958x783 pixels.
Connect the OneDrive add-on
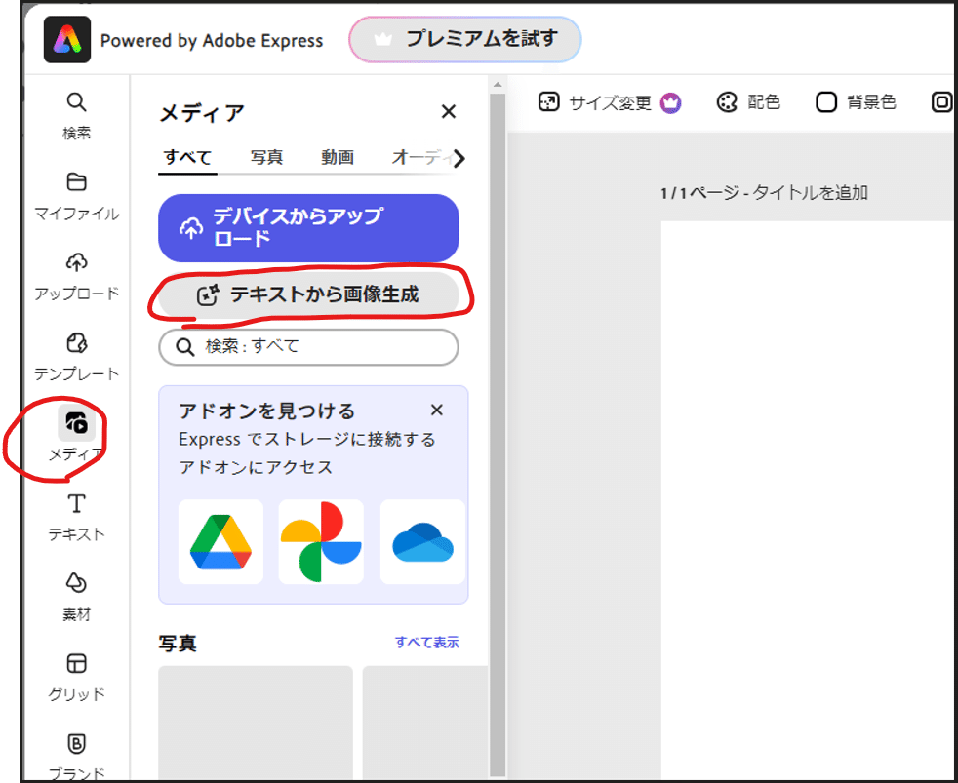(x=422, y=542)
